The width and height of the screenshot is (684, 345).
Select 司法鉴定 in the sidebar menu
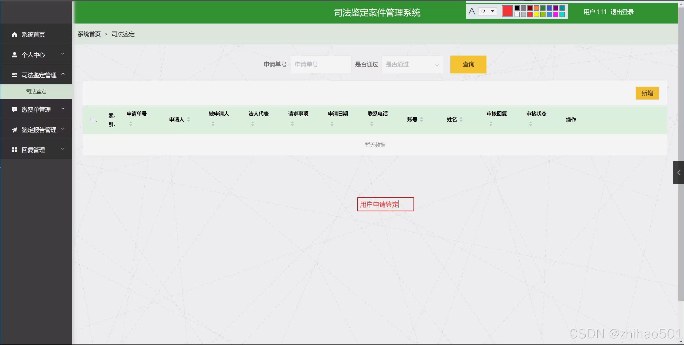pos(36,91)
